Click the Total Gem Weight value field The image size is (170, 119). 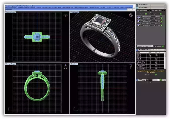coord(149,10)
